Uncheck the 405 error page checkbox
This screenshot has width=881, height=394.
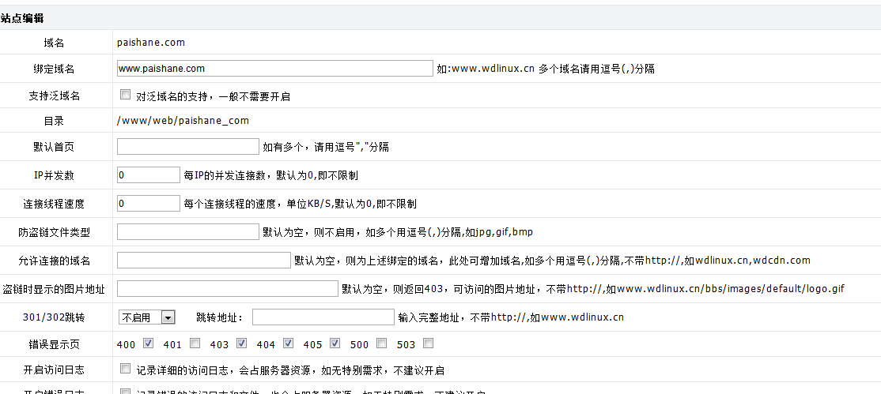[335, 343]
